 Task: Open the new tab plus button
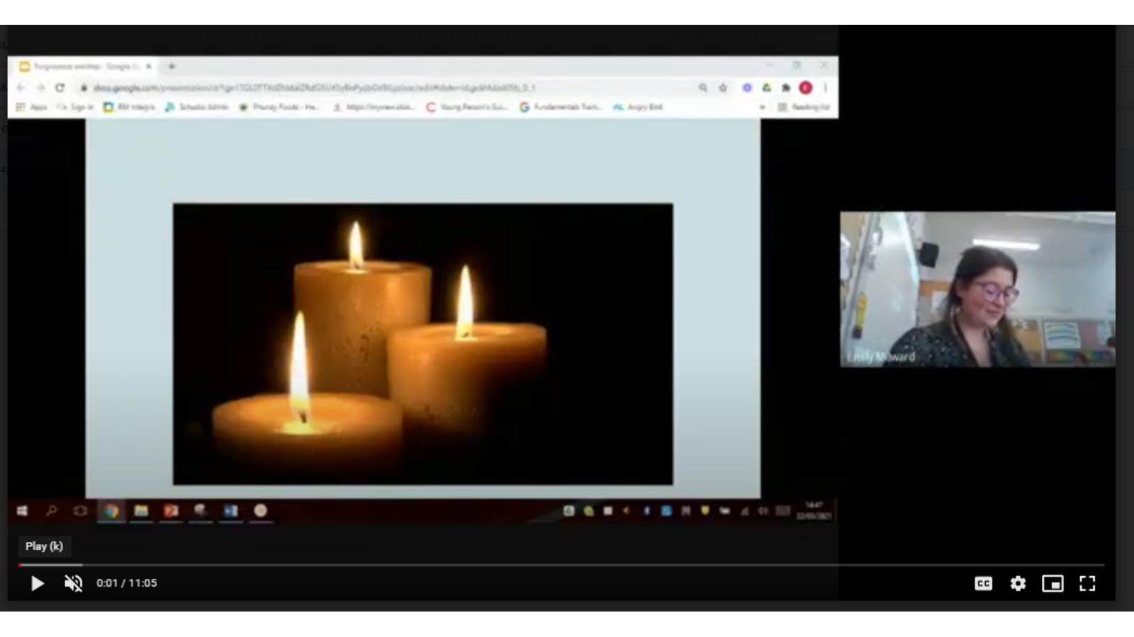pyautogui.click(x=172, y=67)
